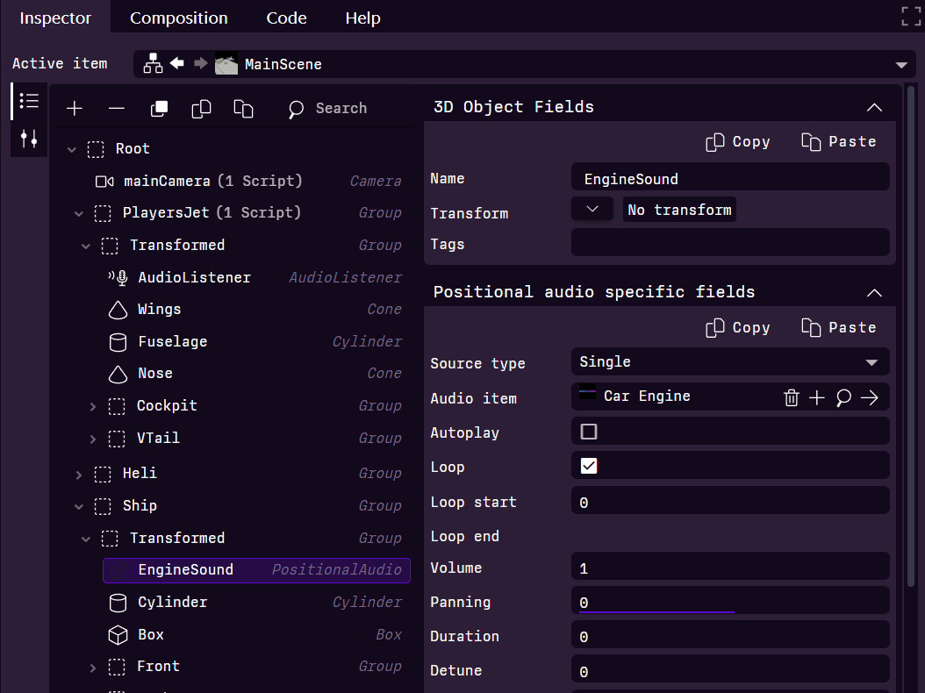Collapse the Ship group in the hierarchy
The image size is (925, 693).
[78, 505]
